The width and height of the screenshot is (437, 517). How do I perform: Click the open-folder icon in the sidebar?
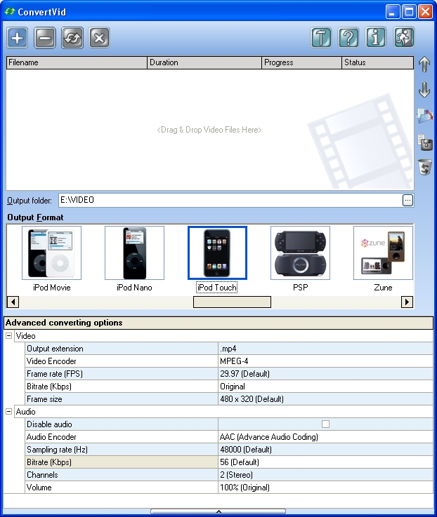(x=425, y=116)
